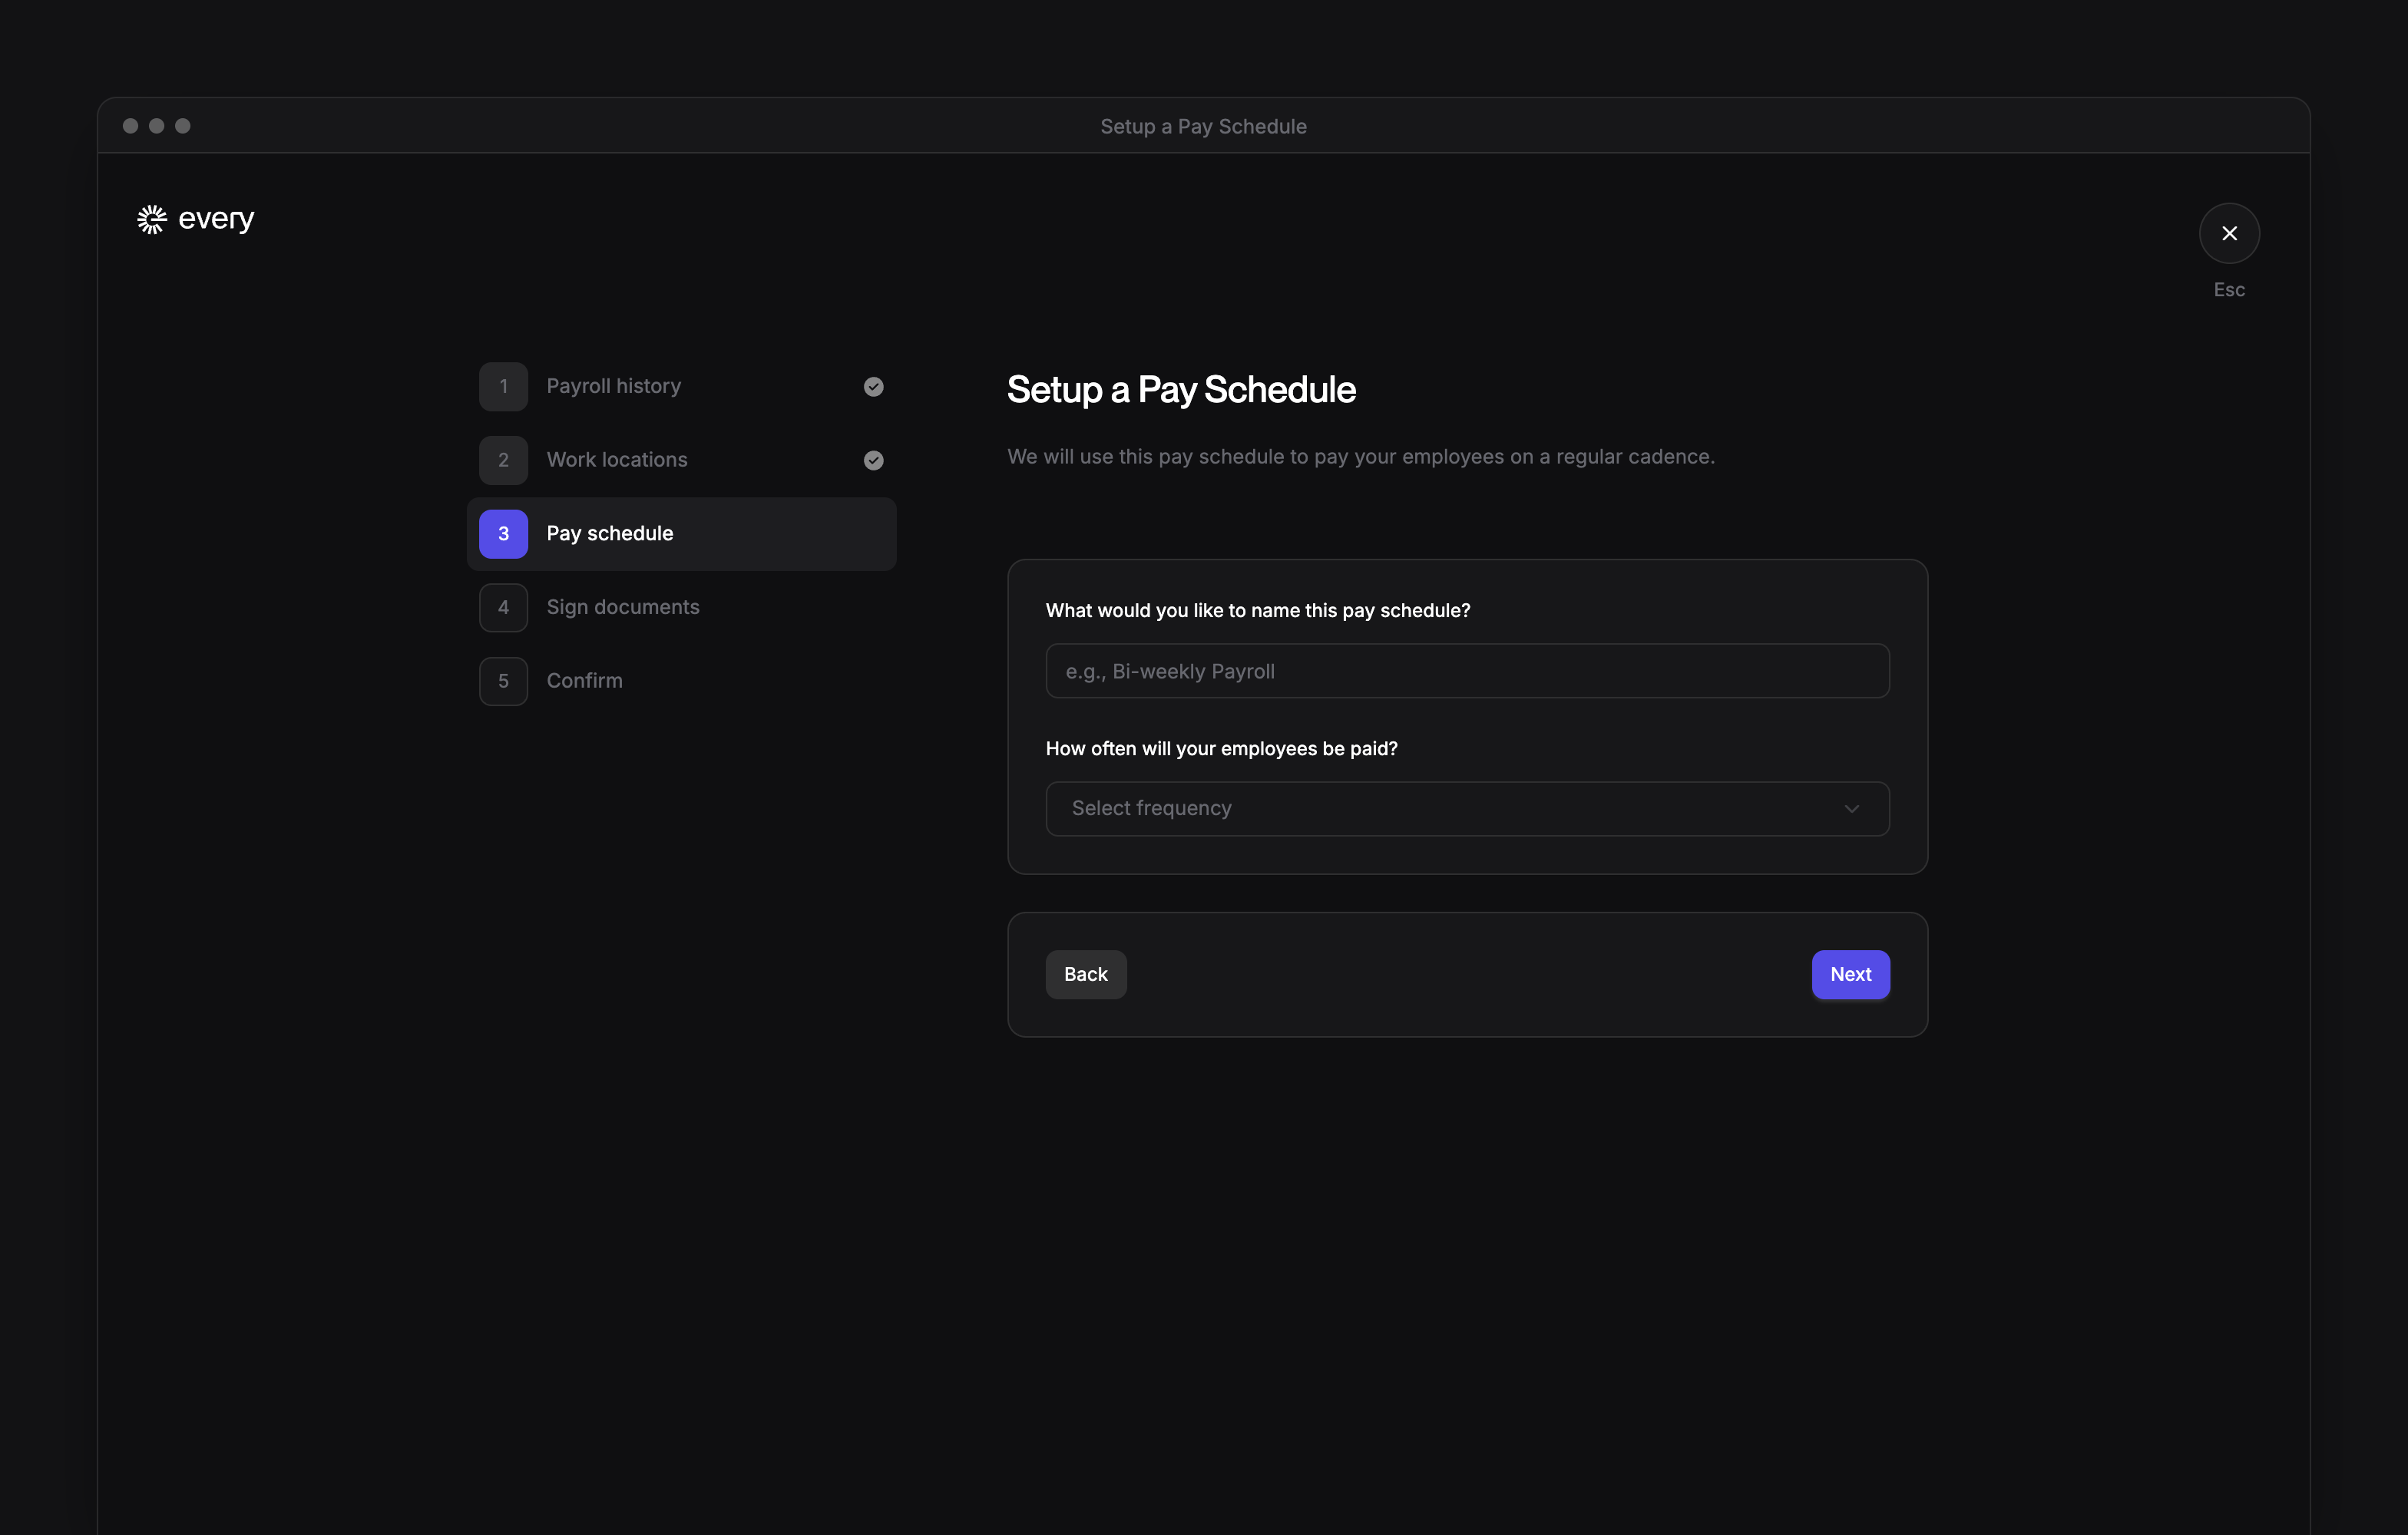Click the step 4 number badge

point(503,608)
